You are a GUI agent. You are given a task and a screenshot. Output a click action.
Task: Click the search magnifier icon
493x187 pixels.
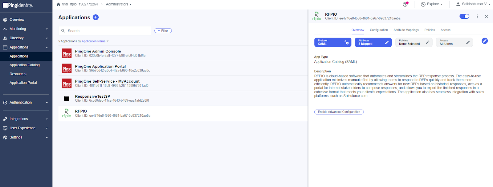point(63,31)
